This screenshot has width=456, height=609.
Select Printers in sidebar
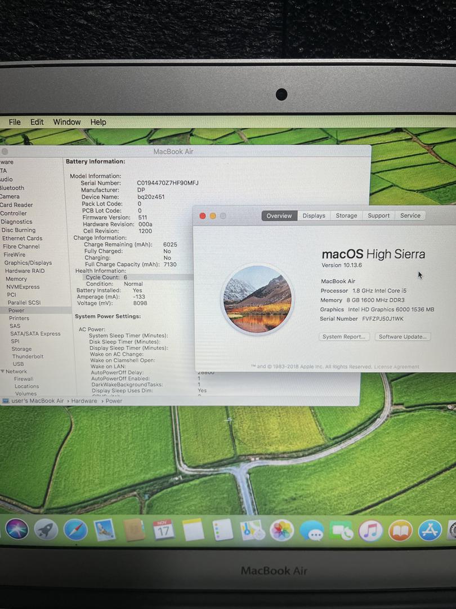pos(19,318)
